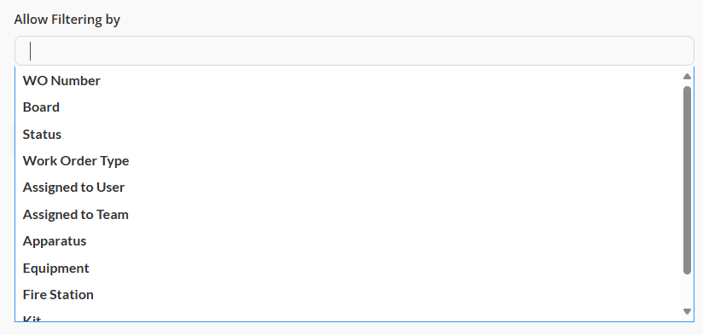Select the Status option

pos(348,134)
